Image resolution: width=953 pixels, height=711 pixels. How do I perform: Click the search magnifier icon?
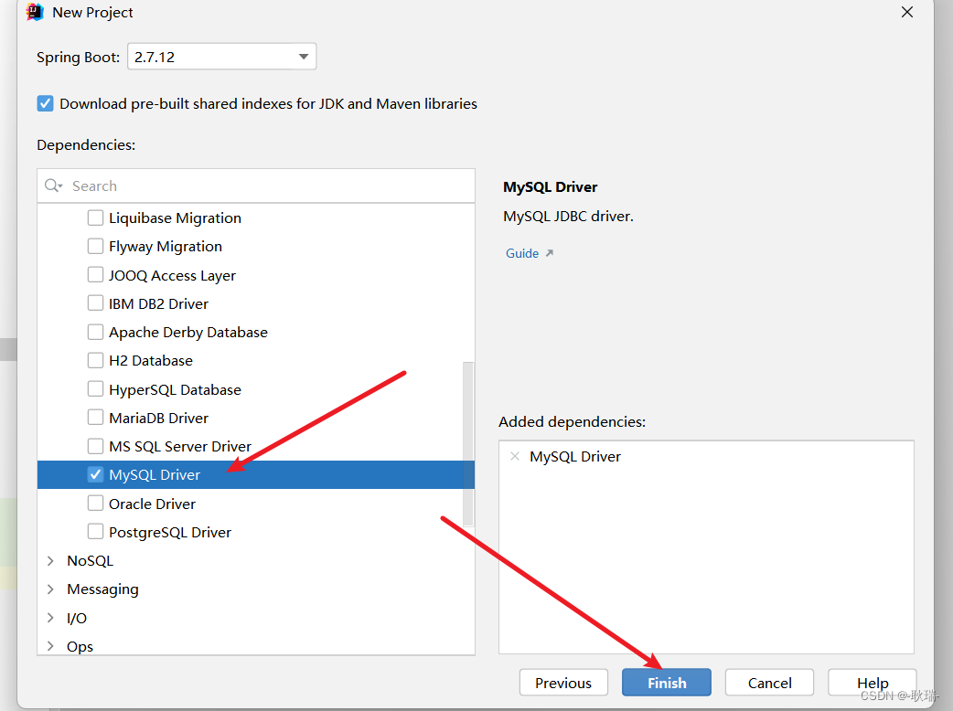point(53,186)
